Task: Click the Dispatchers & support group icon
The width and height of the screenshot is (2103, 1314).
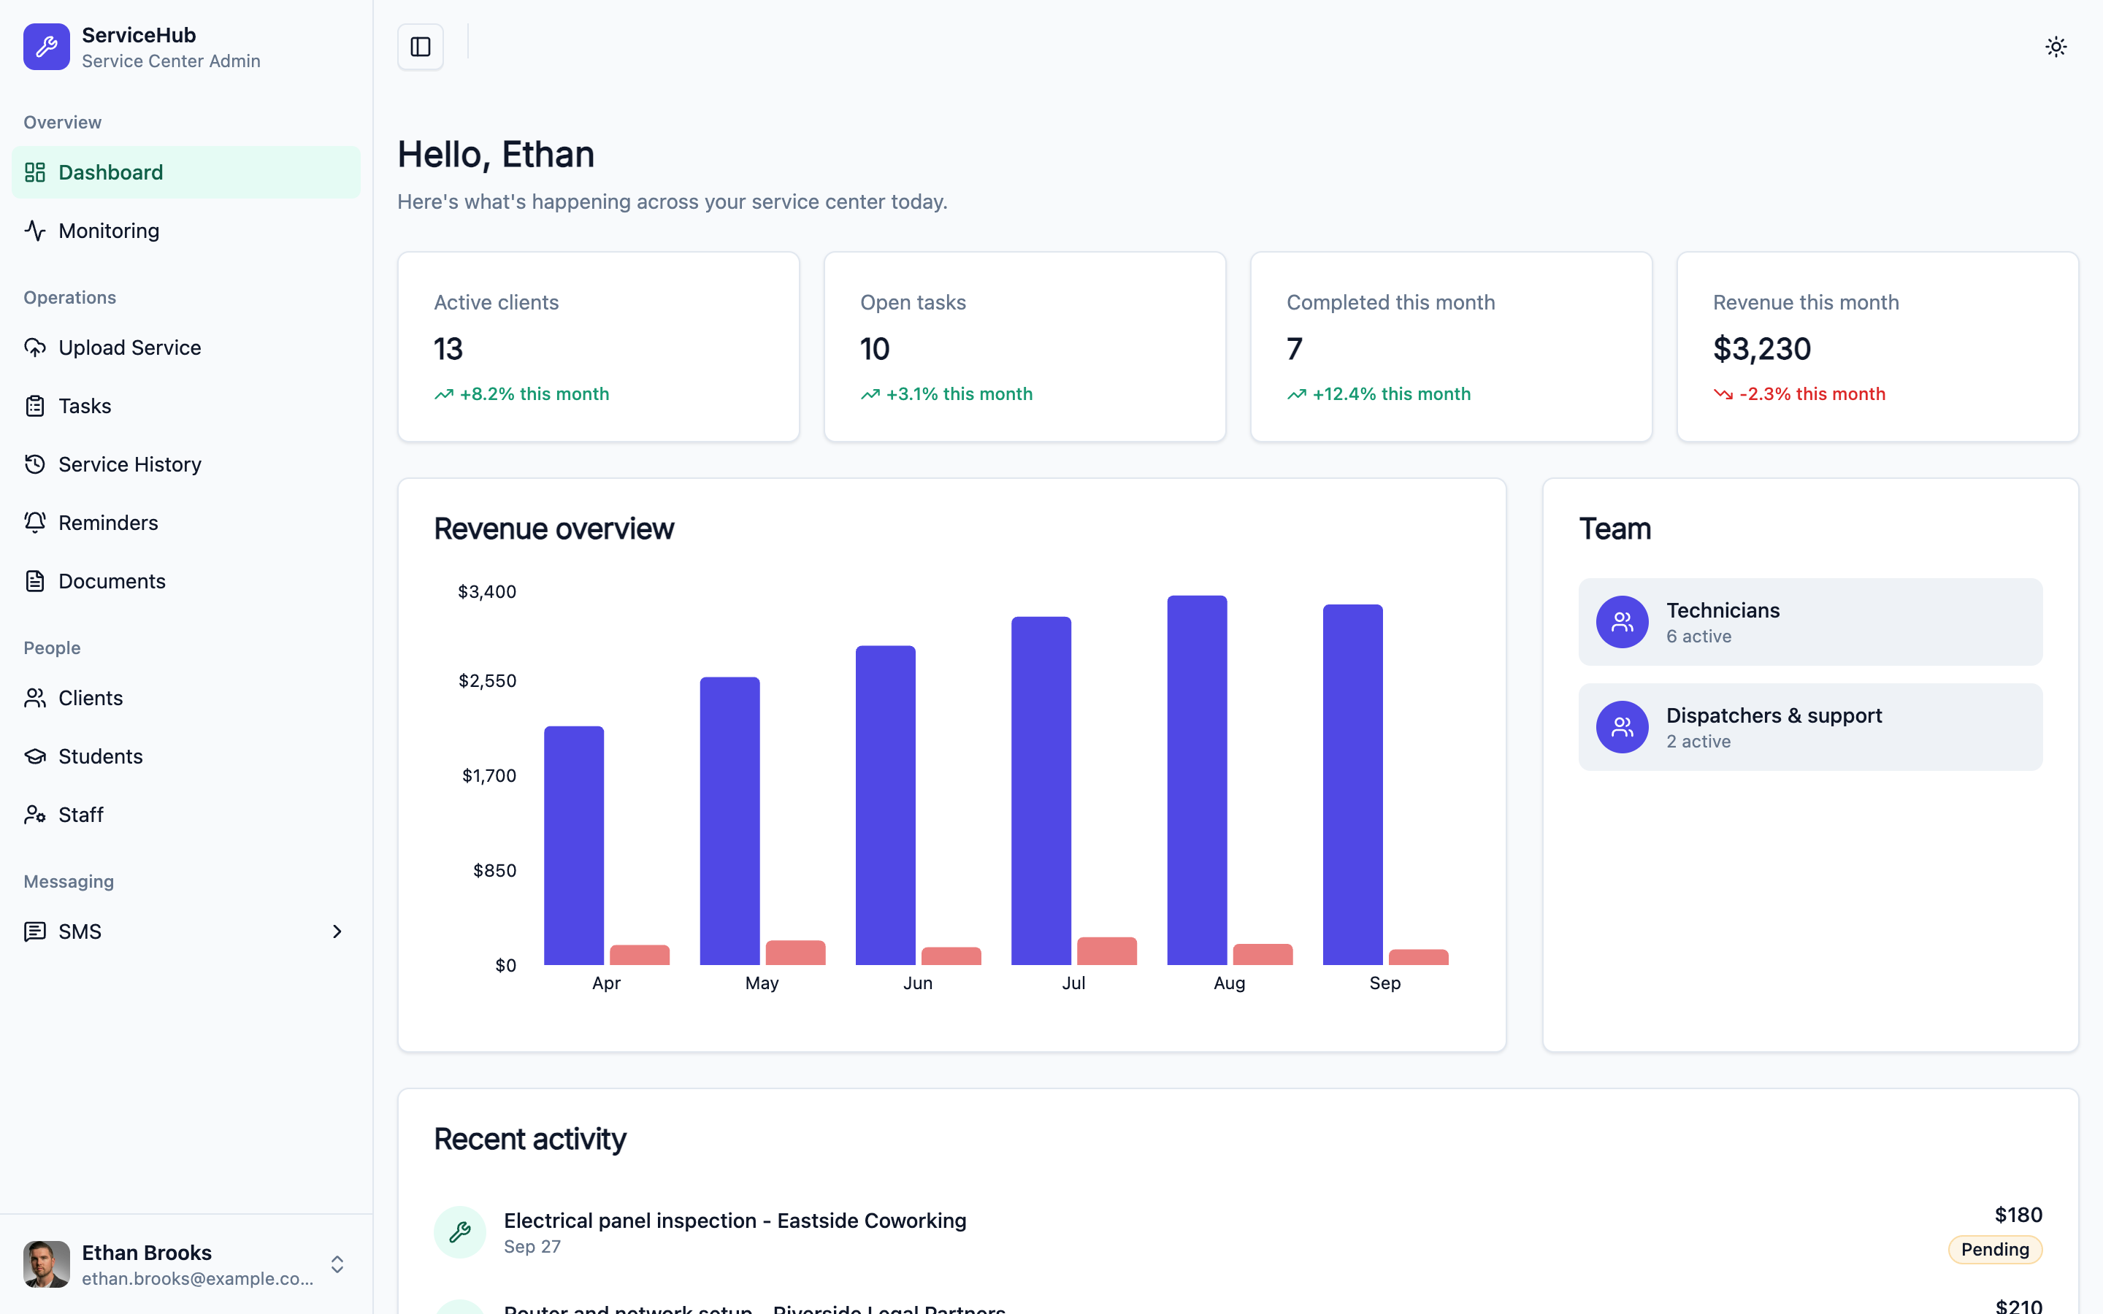Action: (1622, 727)
